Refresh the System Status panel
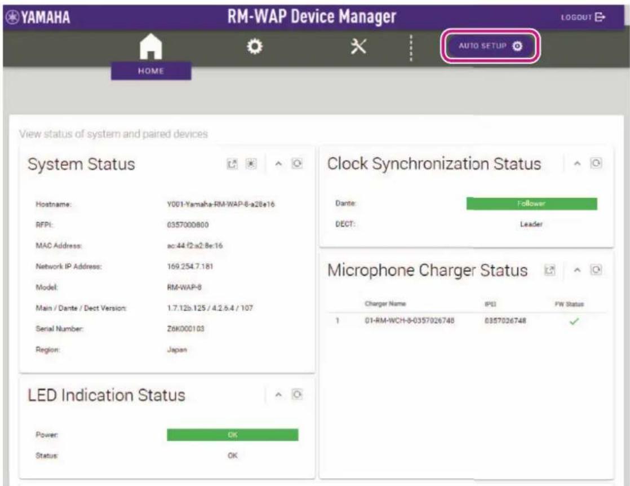This screenshot has width=630, height=486. click(297, 164)
